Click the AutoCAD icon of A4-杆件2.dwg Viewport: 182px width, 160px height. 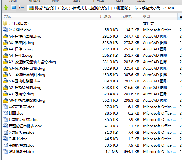click(5, 55)
